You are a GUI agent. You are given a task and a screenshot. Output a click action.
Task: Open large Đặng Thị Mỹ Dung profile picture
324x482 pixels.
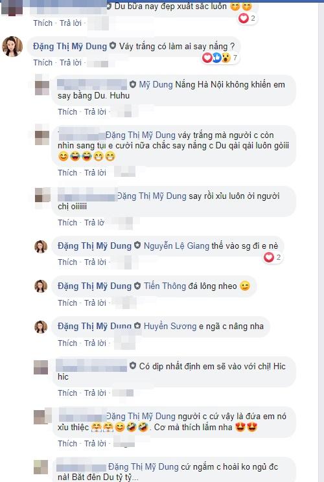tap(12, 47)
